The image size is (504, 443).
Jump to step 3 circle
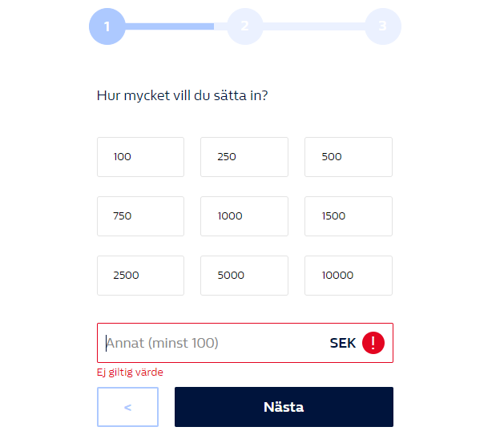383,26
